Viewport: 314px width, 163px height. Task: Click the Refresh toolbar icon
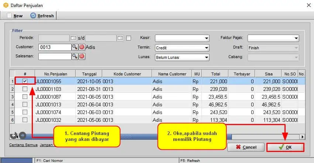tap(33, 15)
